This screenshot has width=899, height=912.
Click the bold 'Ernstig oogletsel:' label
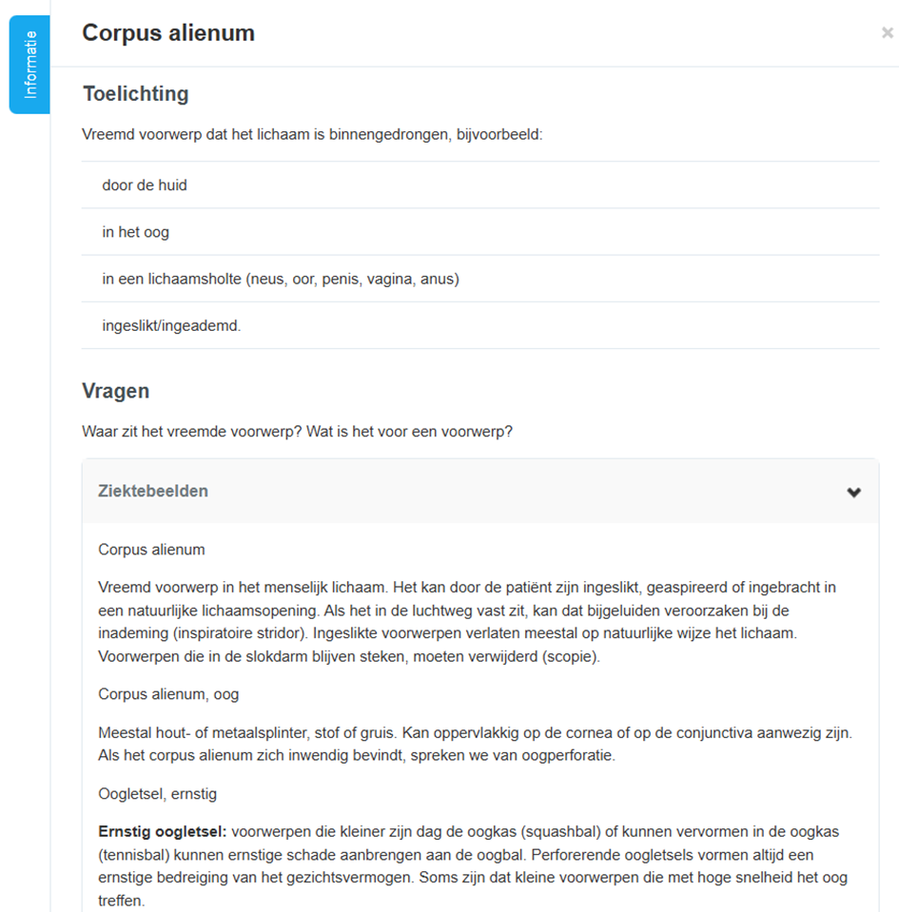(162, 831)
